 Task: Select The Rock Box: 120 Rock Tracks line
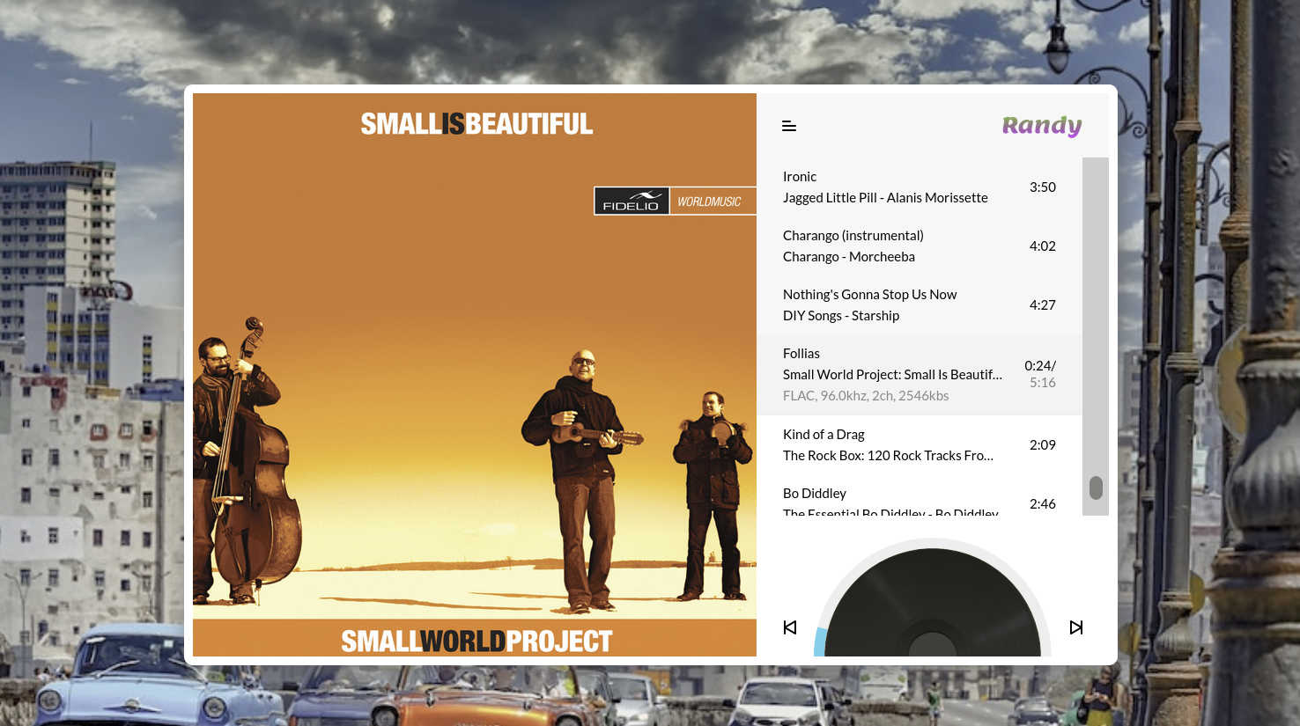click(x=888, y=456)
